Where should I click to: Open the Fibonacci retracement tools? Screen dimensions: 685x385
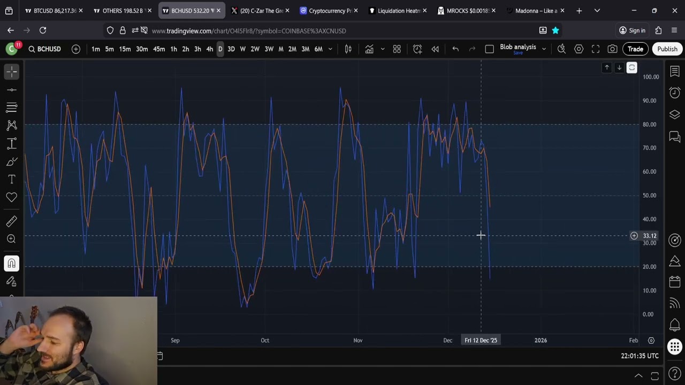(12, 107)
